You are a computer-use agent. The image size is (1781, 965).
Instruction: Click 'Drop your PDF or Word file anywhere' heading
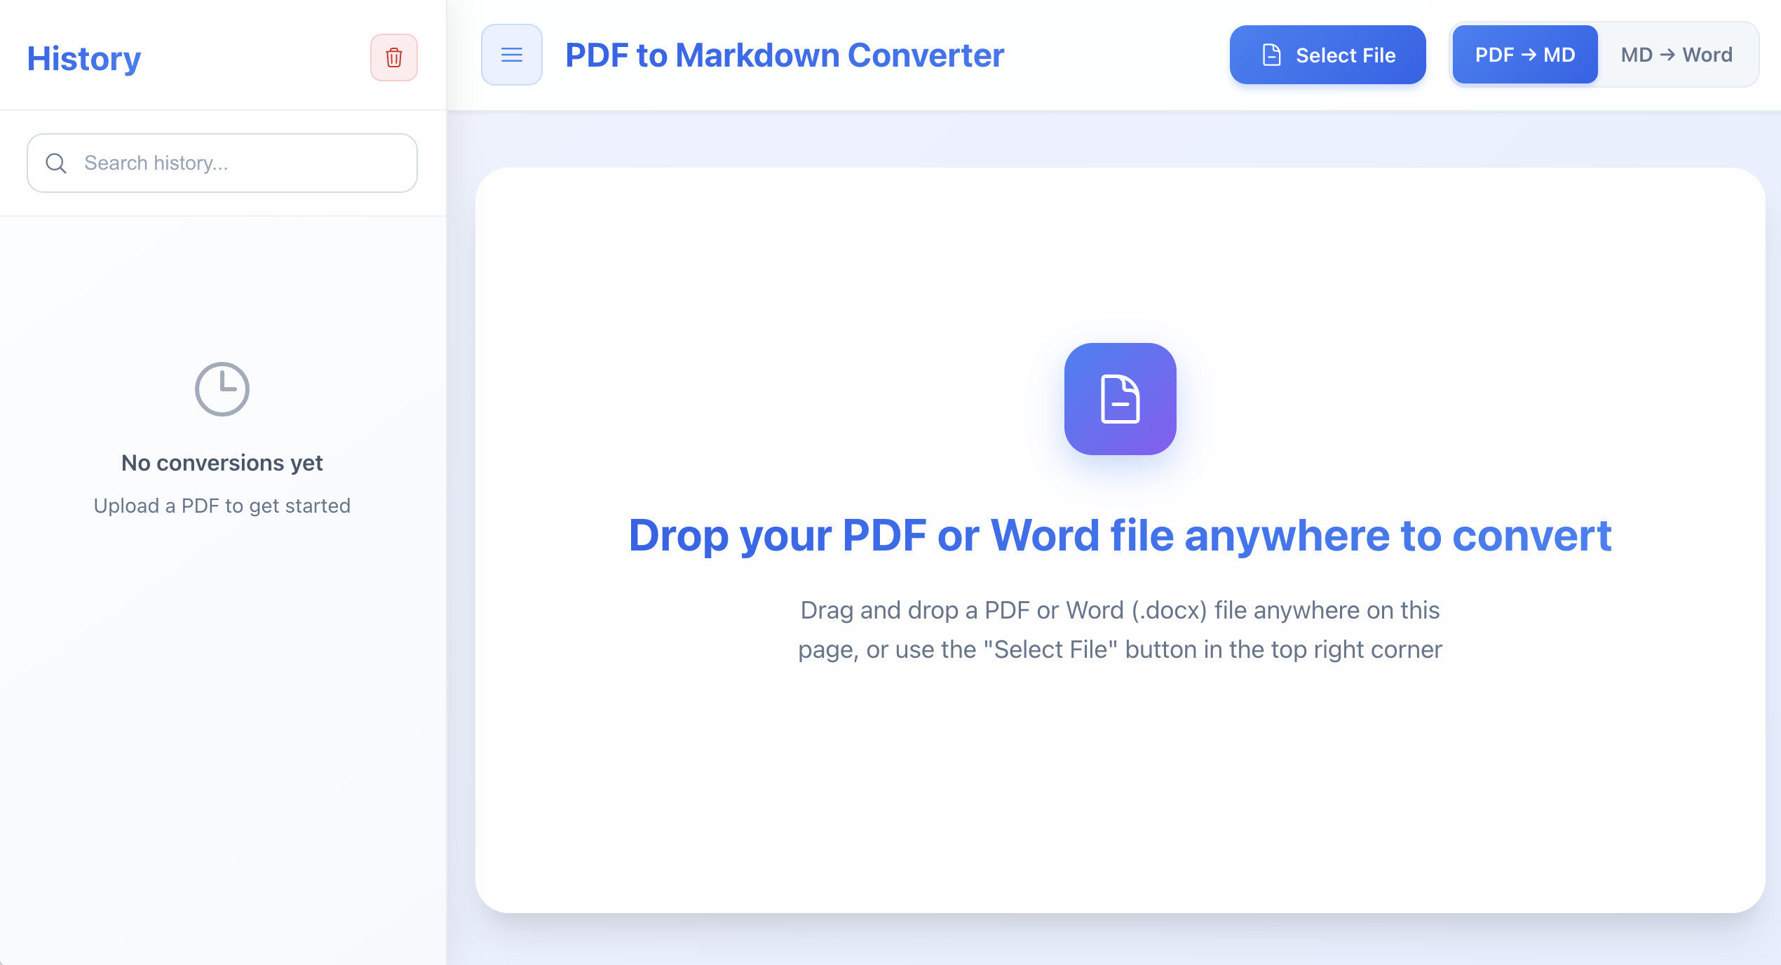(1120, 536)
